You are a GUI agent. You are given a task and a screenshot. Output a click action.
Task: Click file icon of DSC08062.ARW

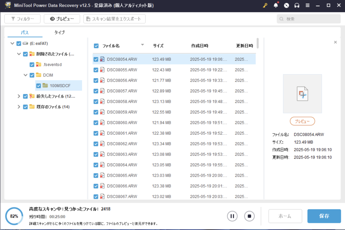102,144
